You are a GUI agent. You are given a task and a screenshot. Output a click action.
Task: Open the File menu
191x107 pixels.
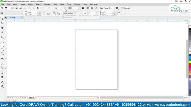[x=3, y=4]
